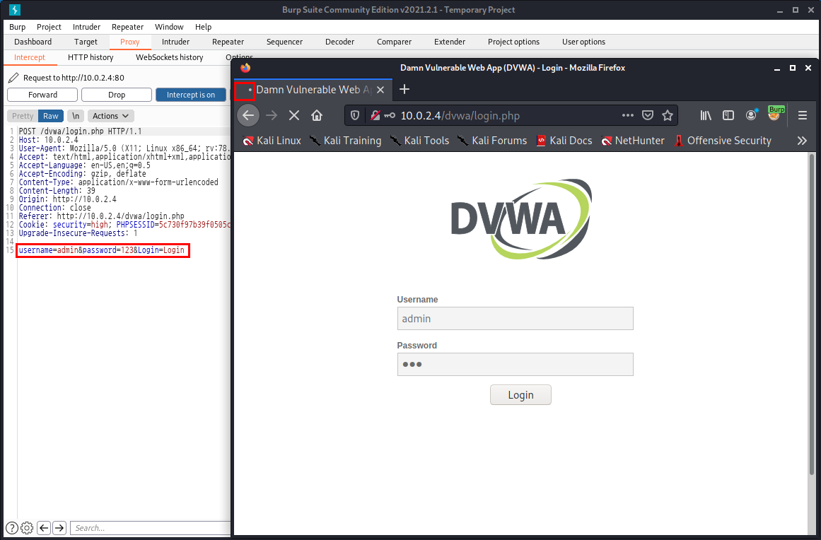This screenshot has width=821, height=540.
Task: Click the Burp Suite lightning logo
Action: [x=15, y=9]
